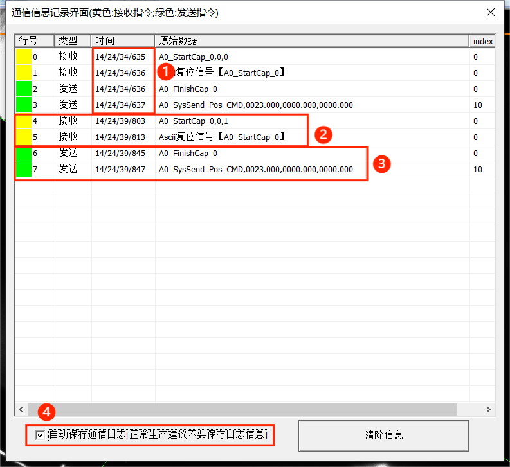Select row 6 A0_FinishCap_0 entry
This screenshot has height=467, width=510.
(188, 153)
